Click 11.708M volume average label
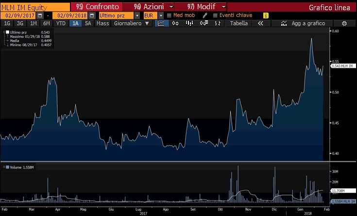357x216 pixels. 343,190
